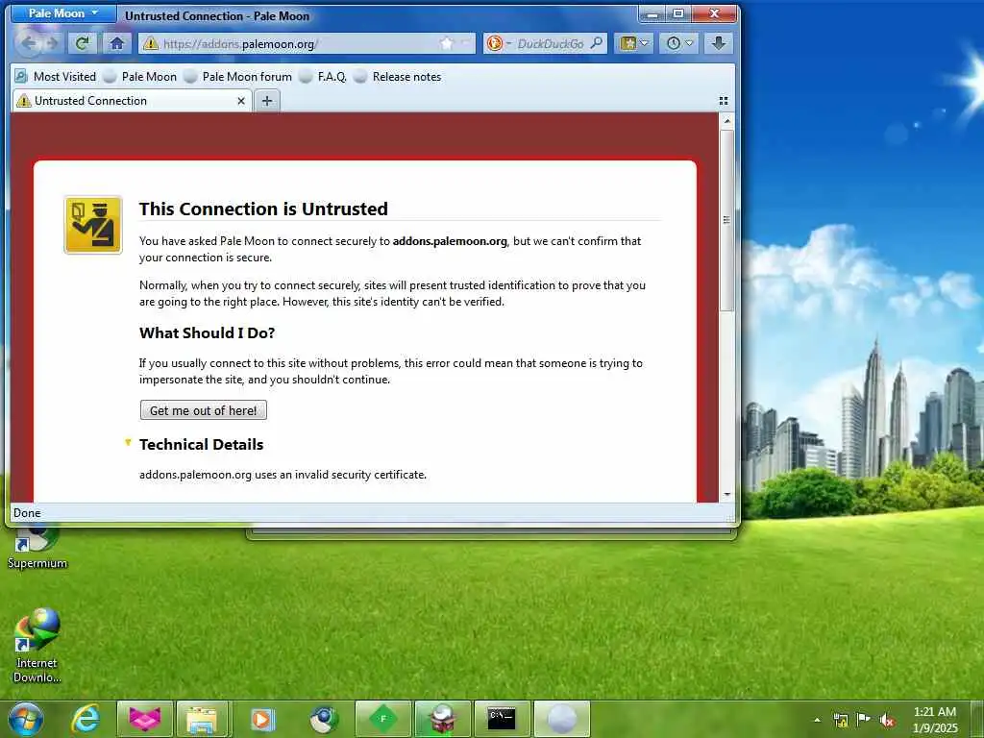Open the Pale Moon application menu
984x738 pixels.
(63, 13)
